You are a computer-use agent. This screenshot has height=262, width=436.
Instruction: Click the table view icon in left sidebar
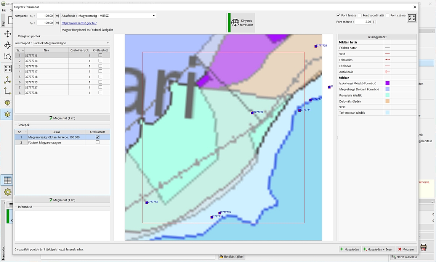[7, 180]
